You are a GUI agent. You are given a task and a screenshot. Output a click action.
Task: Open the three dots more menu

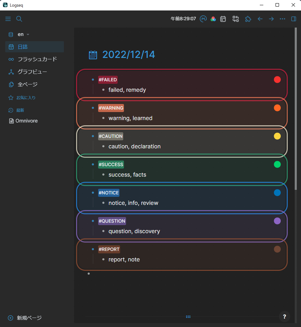282,19
